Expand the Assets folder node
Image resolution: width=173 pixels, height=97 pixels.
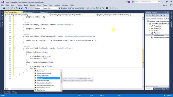coord(149,30)
